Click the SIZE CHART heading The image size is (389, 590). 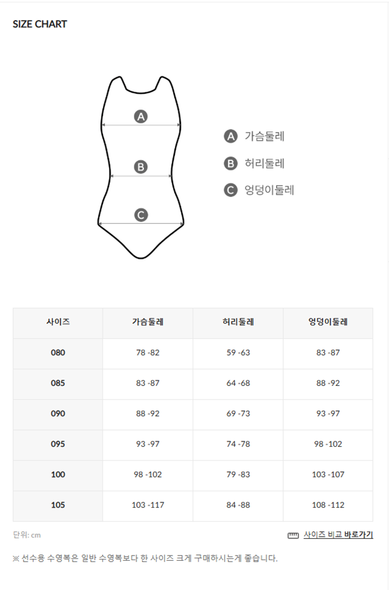click(40, 24)
